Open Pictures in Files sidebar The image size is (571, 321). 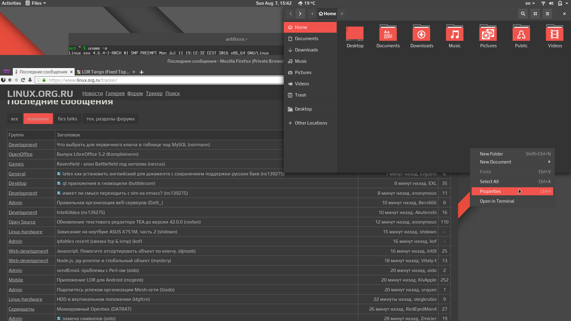tap(310, 73)
